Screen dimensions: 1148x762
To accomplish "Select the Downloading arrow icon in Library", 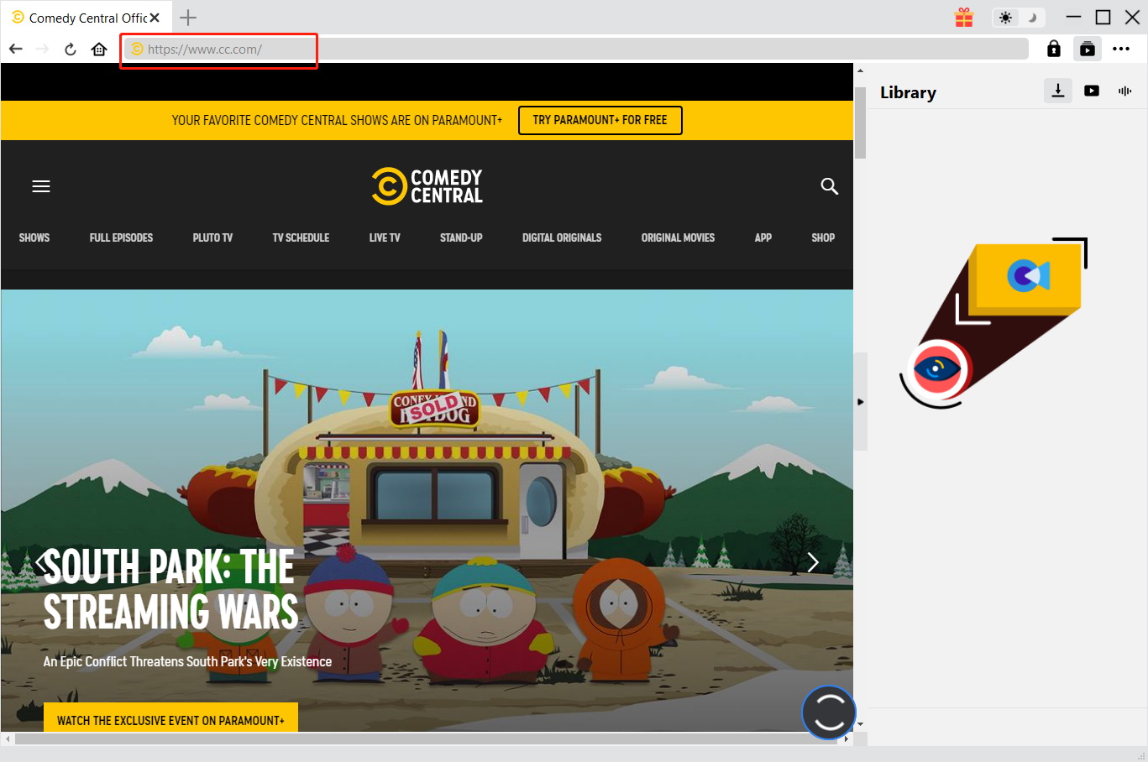I will click(x=1057, y=91).
